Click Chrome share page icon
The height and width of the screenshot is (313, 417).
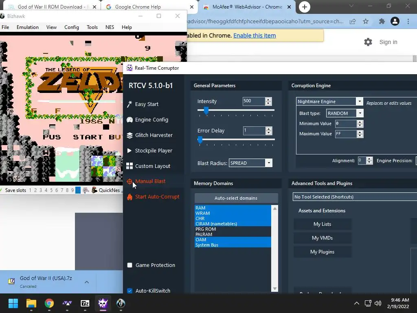[x=353, y=22]
